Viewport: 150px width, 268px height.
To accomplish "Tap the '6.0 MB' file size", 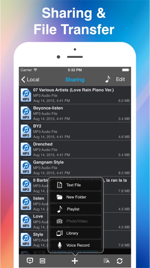I will [124, 101].
